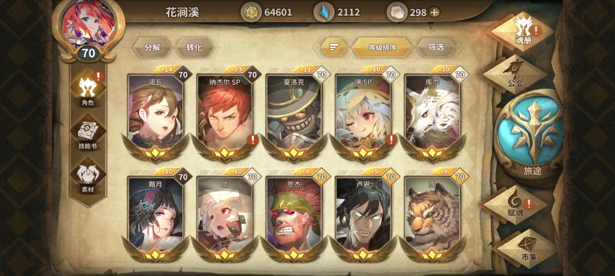This screenshot has width=615, height=276.
Task: Click the 分解 decompose button
Action: pos(152,47)
